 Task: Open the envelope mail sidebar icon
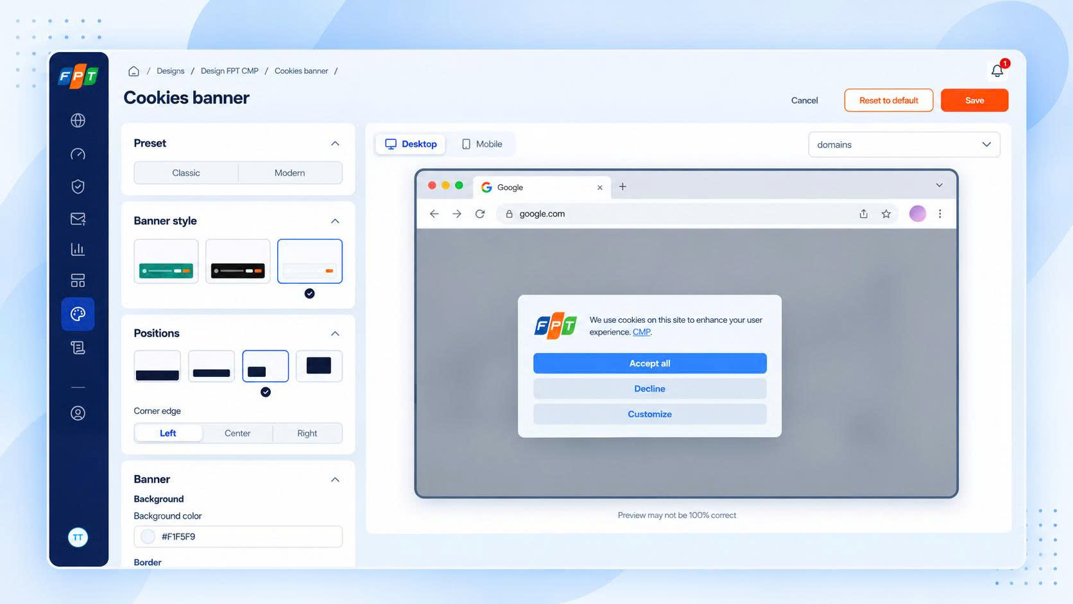click(78, 219)
